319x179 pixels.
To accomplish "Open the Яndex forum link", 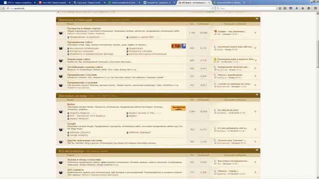I will click(x=71, y=104).
